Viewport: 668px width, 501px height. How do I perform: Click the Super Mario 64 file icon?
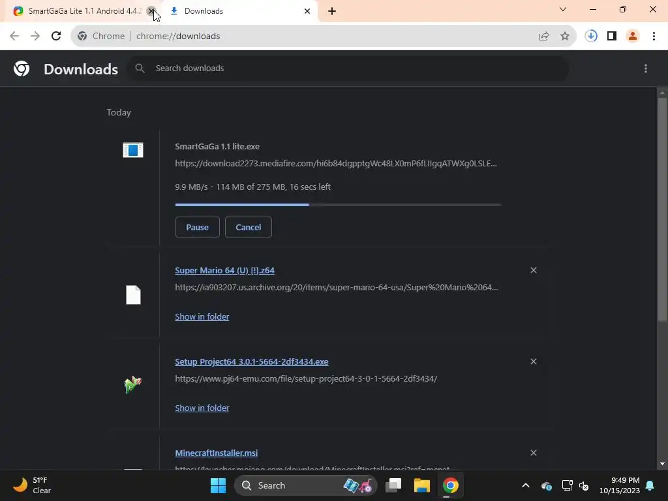coord(133,295)
